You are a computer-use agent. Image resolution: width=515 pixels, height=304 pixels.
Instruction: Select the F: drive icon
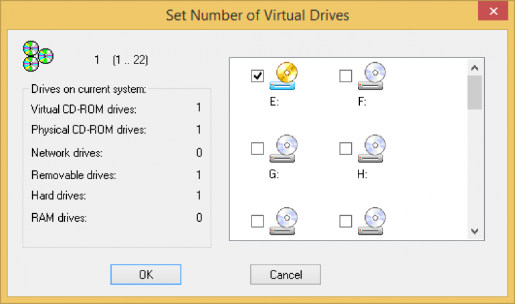371,76
